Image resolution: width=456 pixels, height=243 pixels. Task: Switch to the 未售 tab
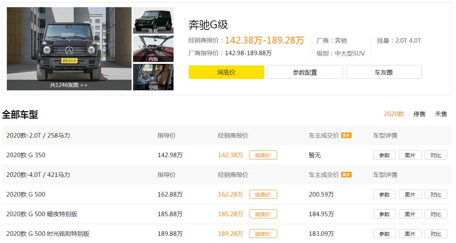[x=441, y=114]
